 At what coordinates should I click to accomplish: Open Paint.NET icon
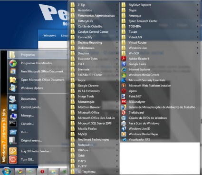coord(124,97)
